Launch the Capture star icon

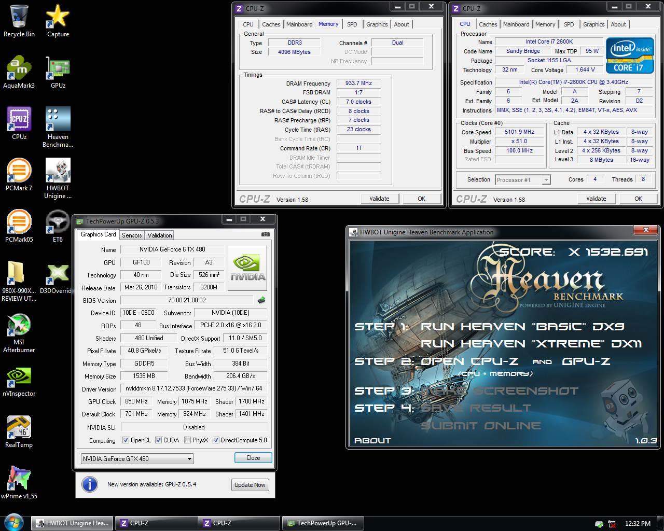[x=58, y=21]
